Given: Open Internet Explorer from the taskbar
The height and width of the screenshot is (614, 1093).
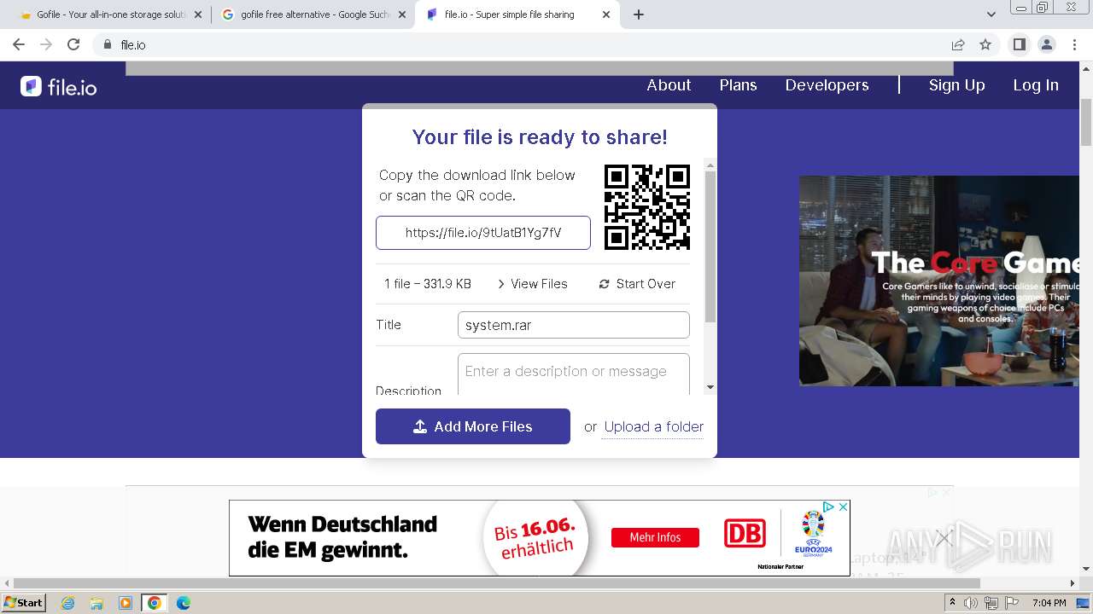Looking at the screenshot, I should (x=67, y=603).
